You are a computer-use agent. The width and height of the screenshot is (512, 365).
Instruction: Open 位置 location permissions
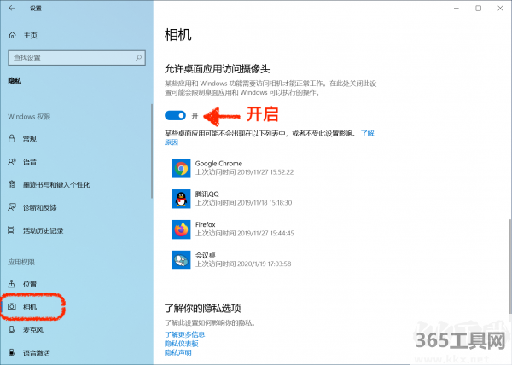tap(29, 284)
